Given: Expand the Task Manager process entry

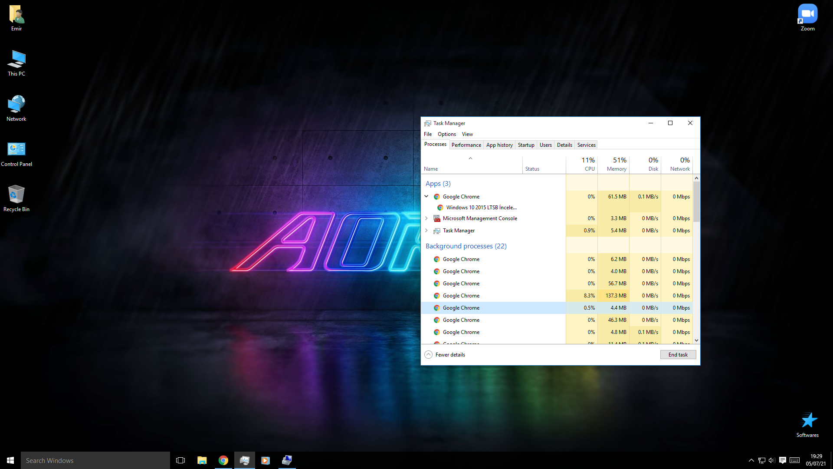Looking at the screenshot, I should coord(426,231).
